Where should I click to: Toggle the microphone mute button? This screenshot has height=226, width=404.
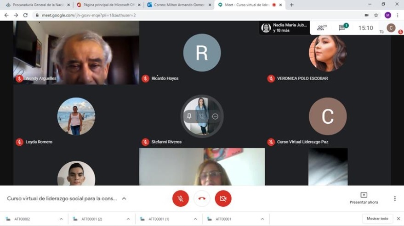[x=181, y=198]
